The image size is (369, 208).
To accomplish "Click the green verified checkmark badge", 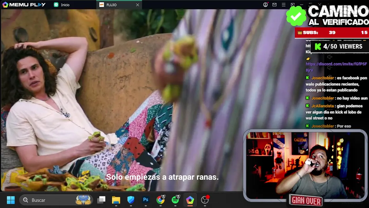I will point(296,16).
